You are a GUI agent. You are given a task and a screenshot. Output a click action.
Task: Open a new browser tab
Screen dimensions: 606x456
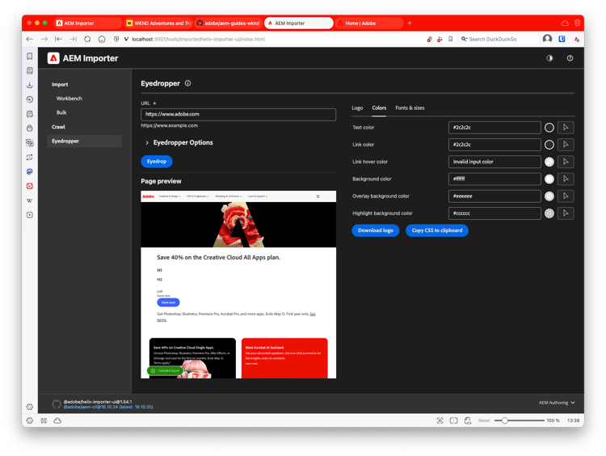point(410,23)
